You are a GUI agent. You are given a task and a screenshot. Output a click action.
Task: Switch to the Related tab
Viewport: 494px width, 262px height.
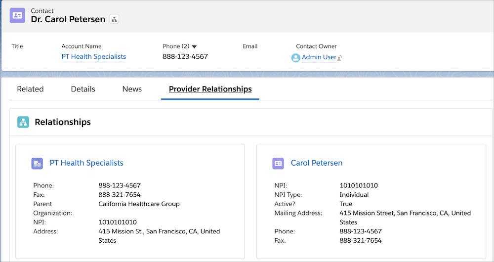[x=30, y=89]
